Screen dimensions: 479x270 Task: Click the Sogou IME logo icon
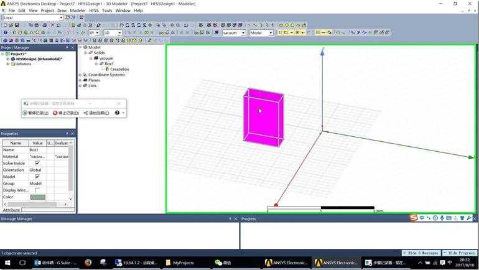pos(413,218)
